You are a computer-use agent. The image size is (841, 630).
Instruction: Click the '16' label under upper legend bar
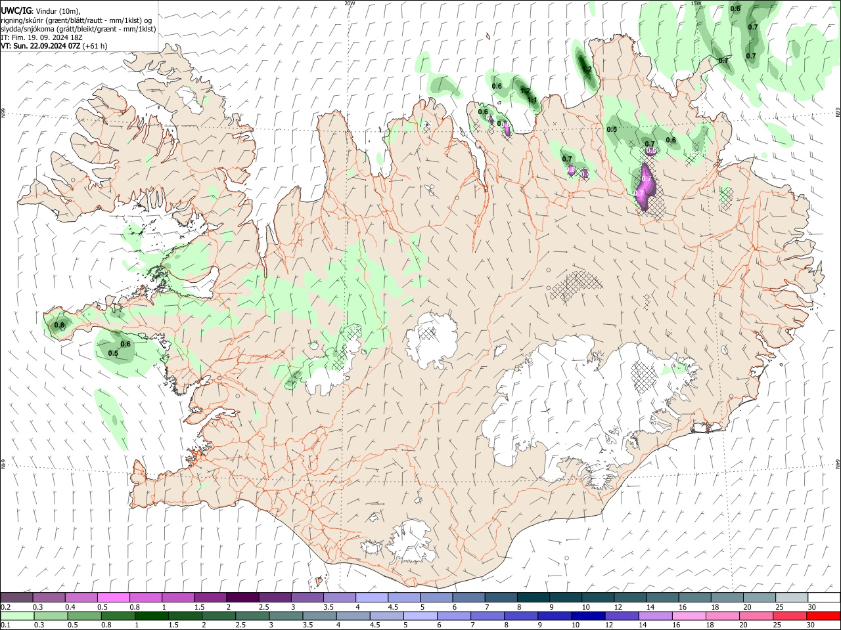(683, 607)
